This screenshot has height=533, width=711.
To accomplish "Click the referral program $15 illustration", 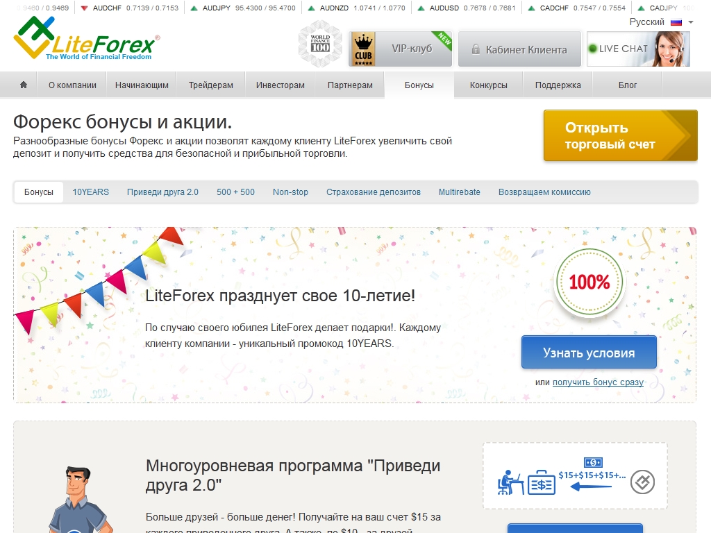I will pos(574,476).
